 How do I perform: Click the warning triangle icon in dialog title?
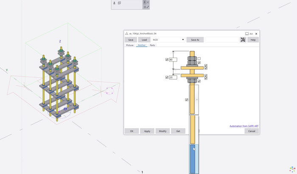point(127,33)
